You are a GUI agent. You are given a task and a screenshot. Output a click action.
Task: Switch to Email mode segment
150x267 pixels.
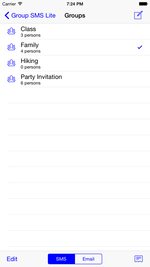(x=88, y=259)
